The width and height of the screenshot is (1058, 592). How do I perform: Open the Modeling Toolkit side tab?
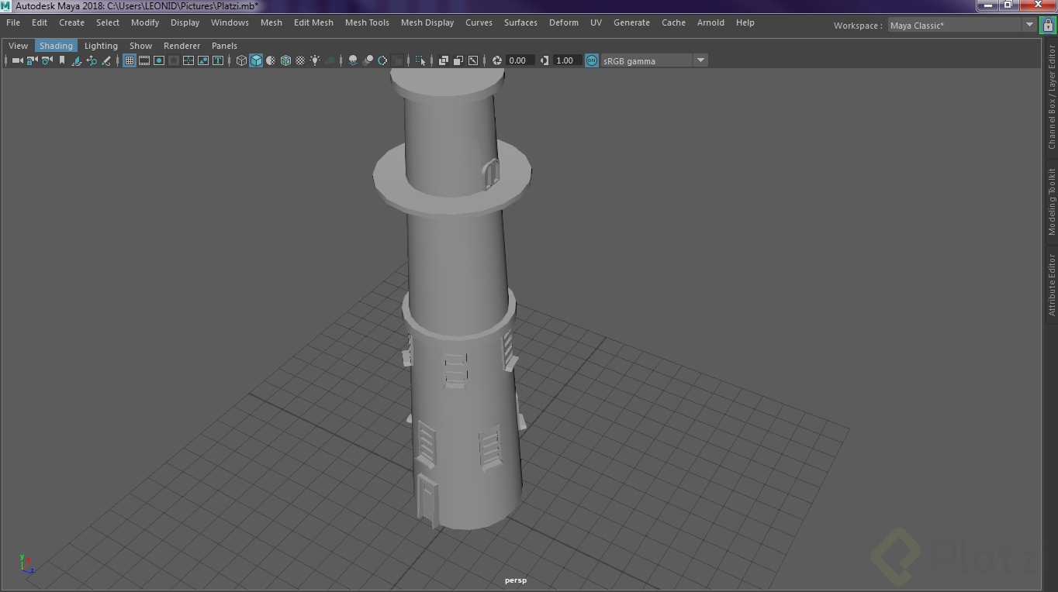click(x=1052, y=201)
